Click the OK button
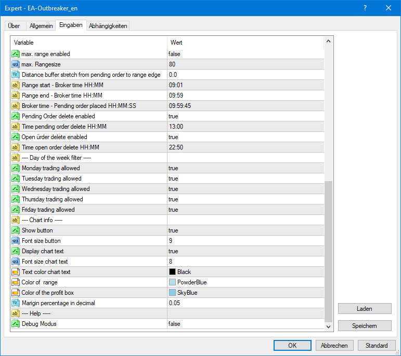The image size is (401, 356). click(x=292, y=345)
